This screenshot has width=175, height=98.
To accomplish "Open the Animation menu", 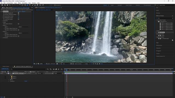I will (25, 3).
